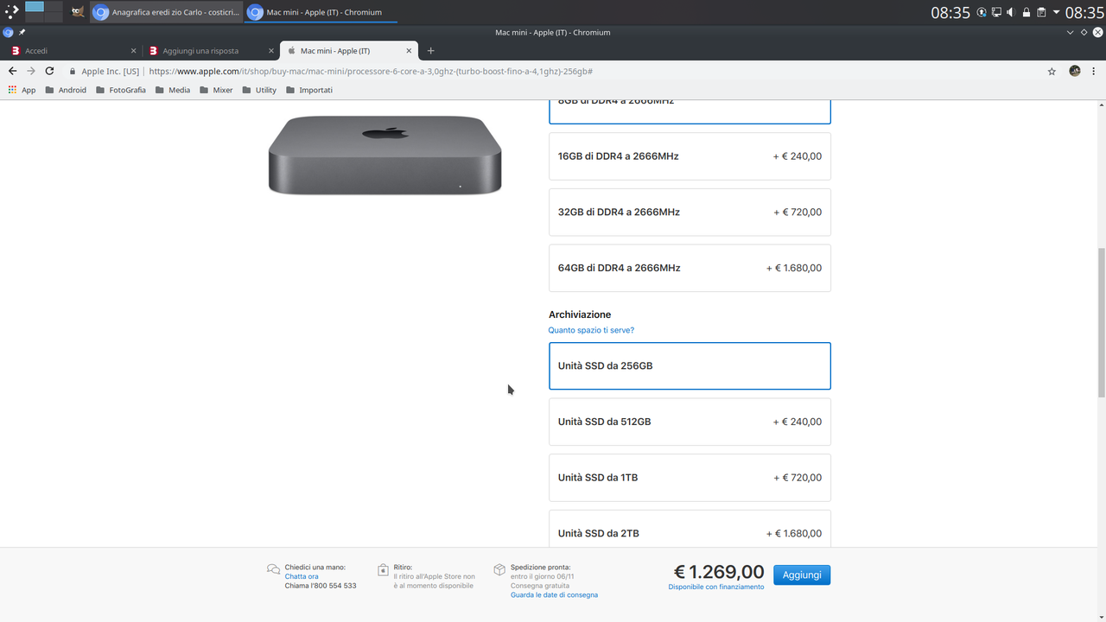View the Apple Inc. site security info
Image resolution: width=1106 pixels, height=622 pixels.
pyautogui.click(x=105, y=72)
